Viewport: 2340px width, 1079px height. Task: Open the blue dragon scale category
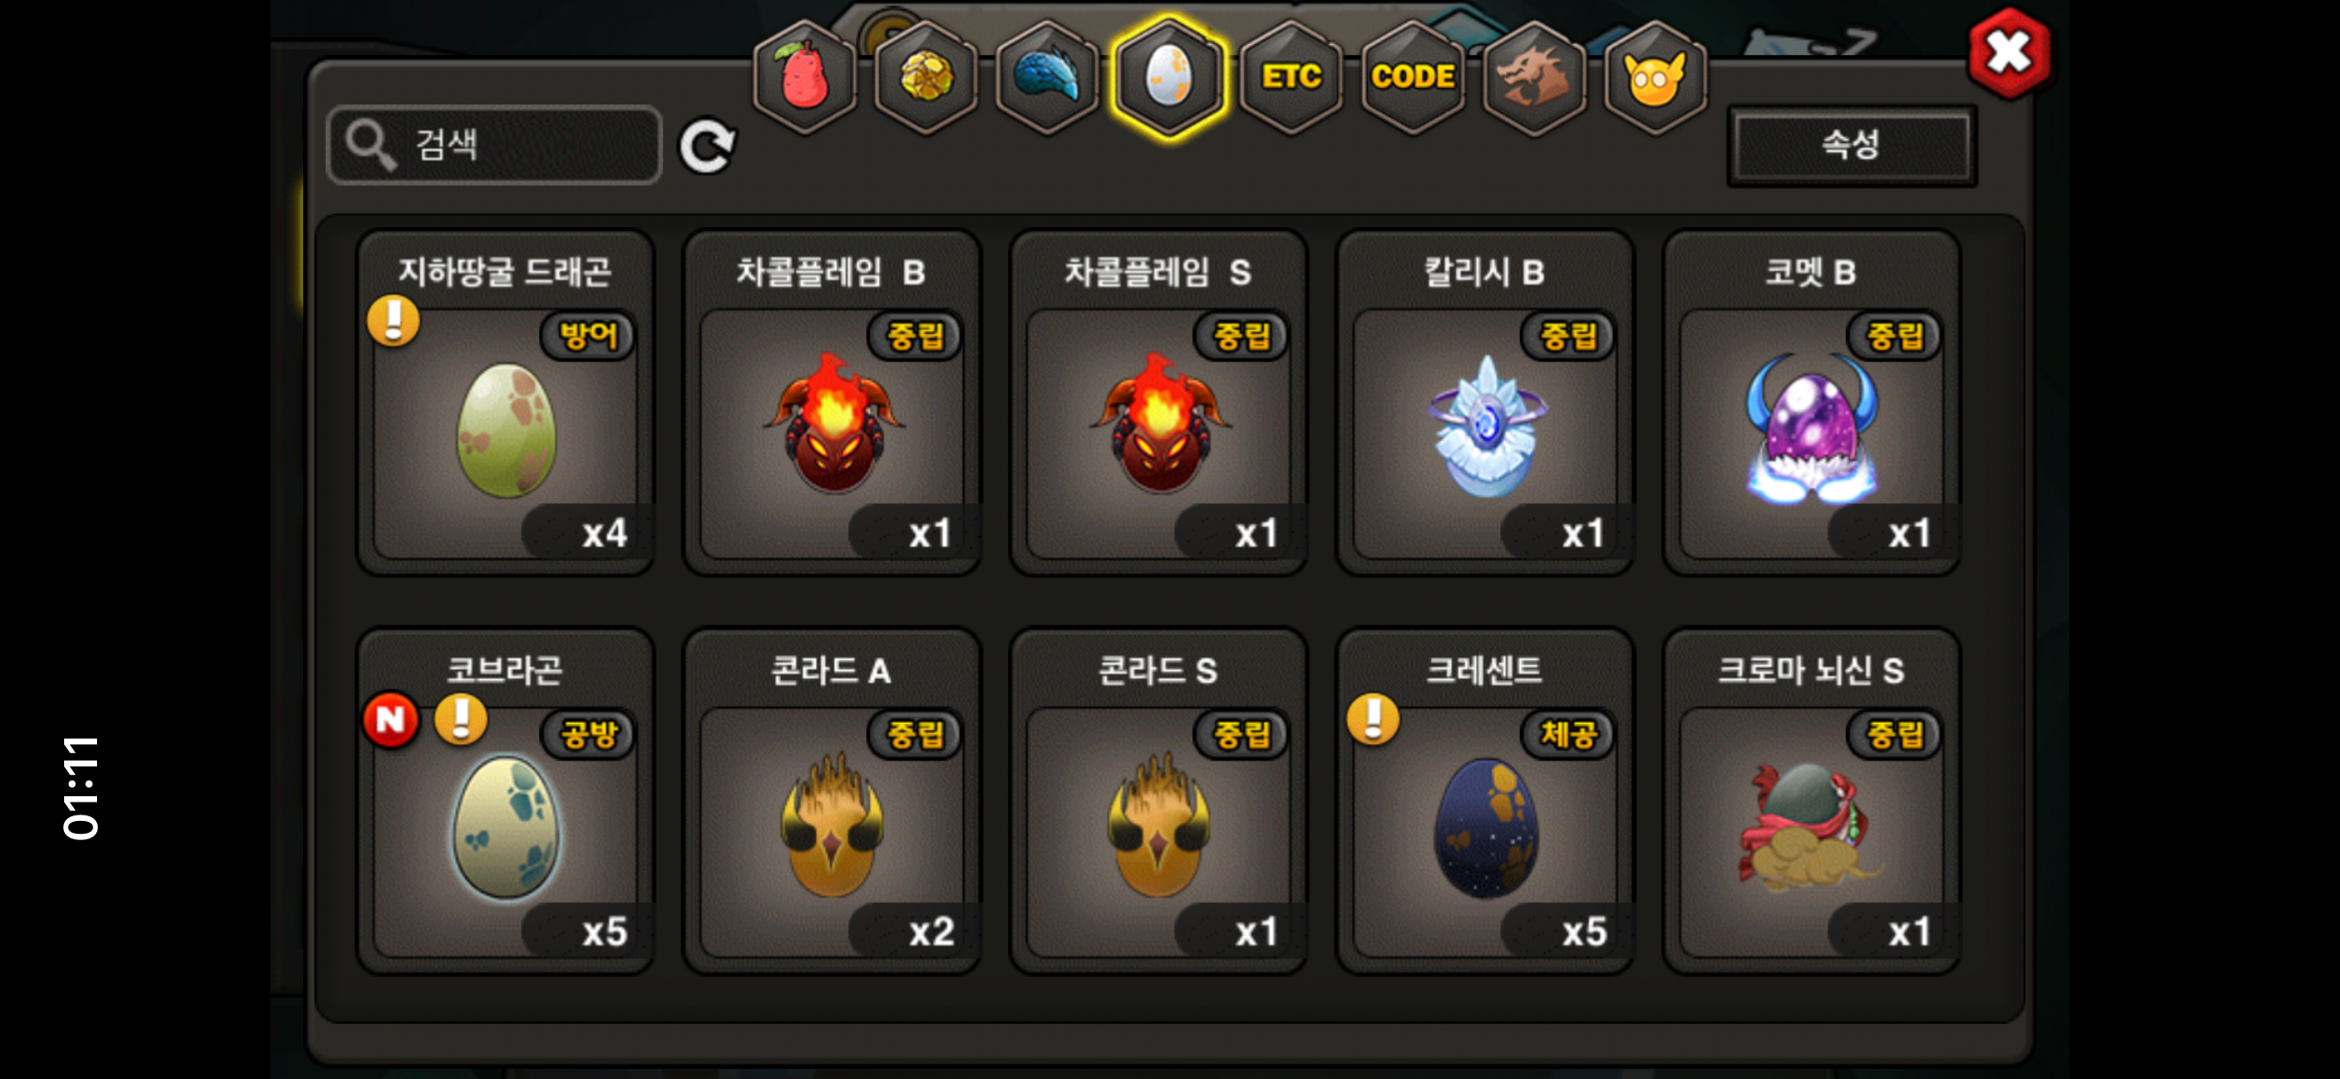pos(1046,78)
